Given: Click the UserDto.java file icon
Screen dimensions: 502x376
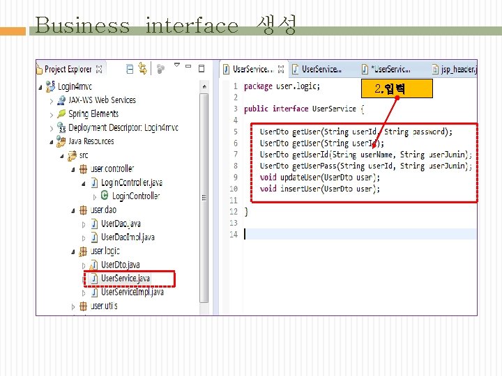Looking at the screenshot, I should [x=93, y=265].
